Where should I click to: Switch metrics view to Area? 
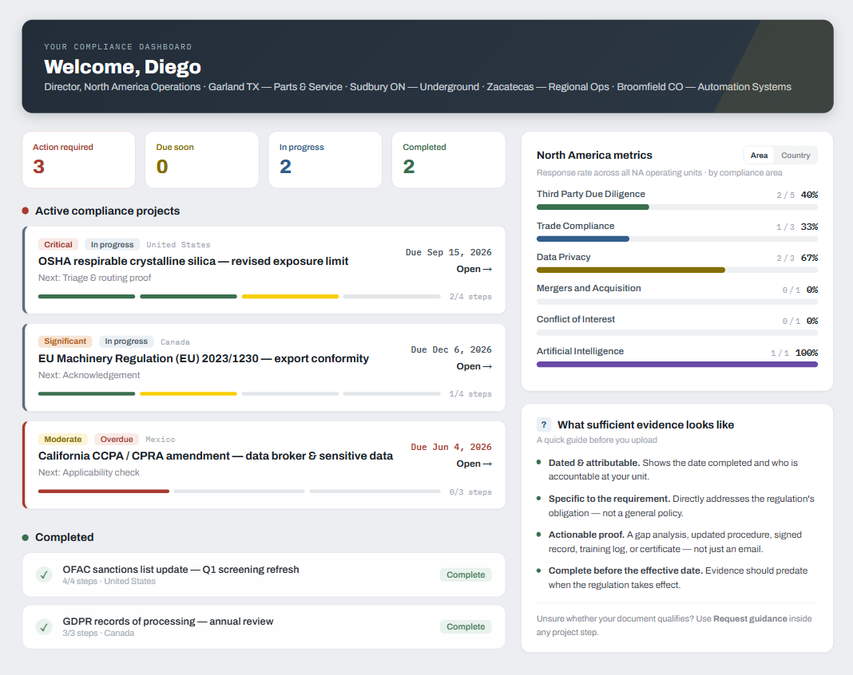coord(759,156)
